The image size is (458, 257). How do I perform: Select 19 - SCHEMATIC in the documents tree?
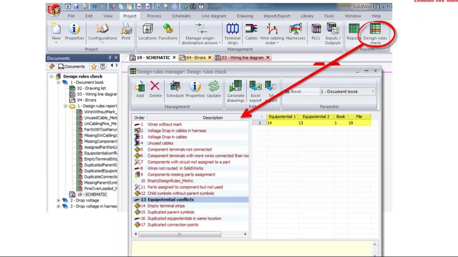92,195
